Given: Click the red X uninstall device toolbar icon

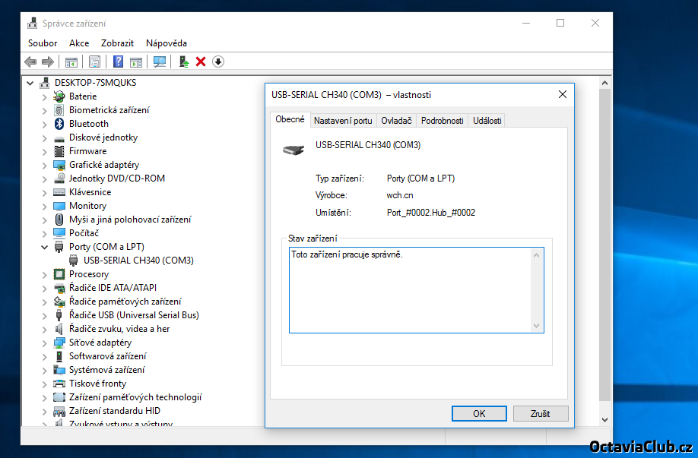Looking at the screenshot, I should click(201, 62).
